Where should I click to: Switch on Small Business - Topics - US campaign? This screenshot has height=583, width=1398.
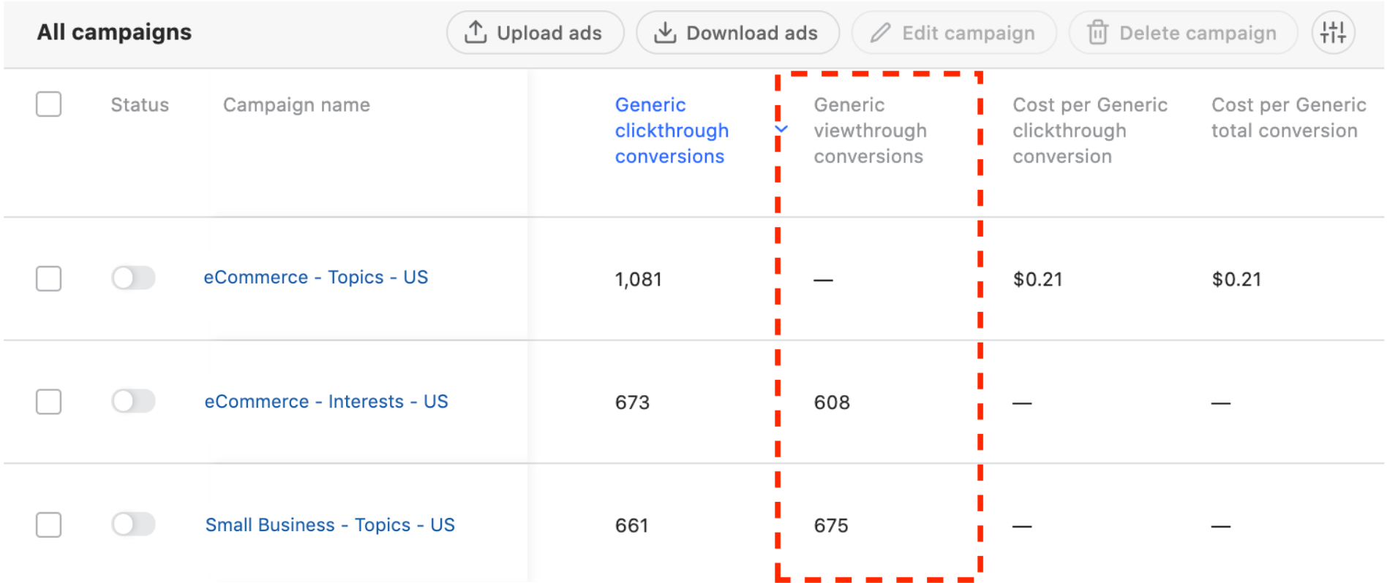click(x=133, y=524)
